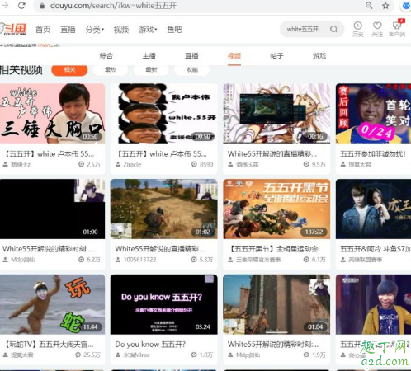The width and height of the screenshot is (411, 371).
Task: Select the 最热 sort filter
Action: [111, 70]
